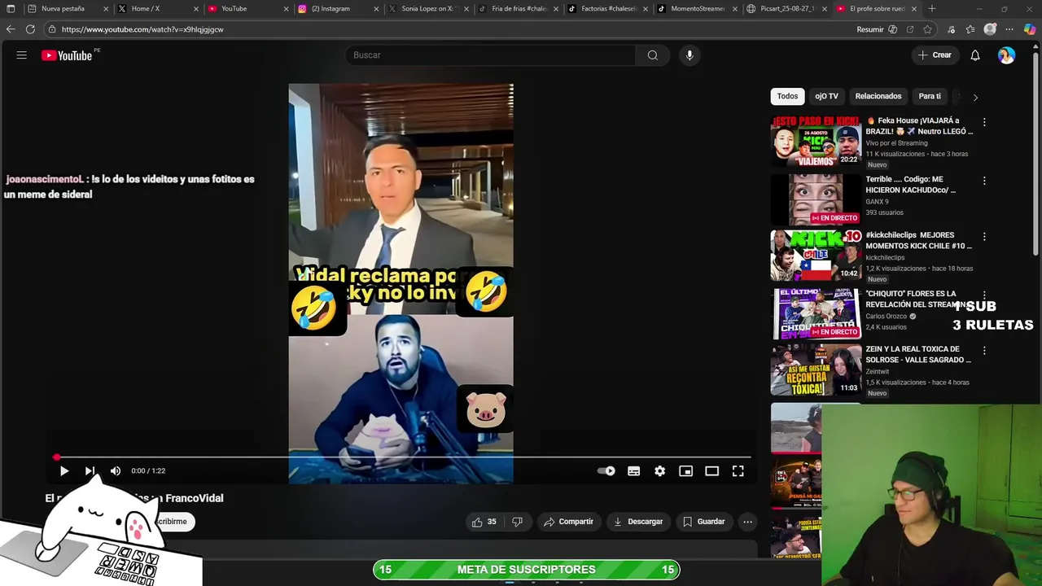Click the Crear button
The image size is (1042, 586).
coord(935,55)
